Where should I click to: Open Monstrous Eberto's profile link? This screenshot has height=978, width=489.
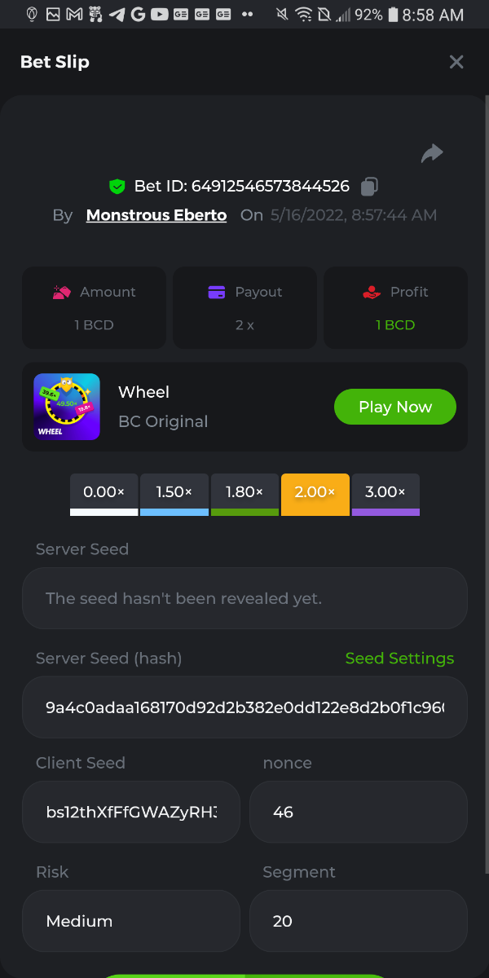pyautogui.click(x=156, y=215)
